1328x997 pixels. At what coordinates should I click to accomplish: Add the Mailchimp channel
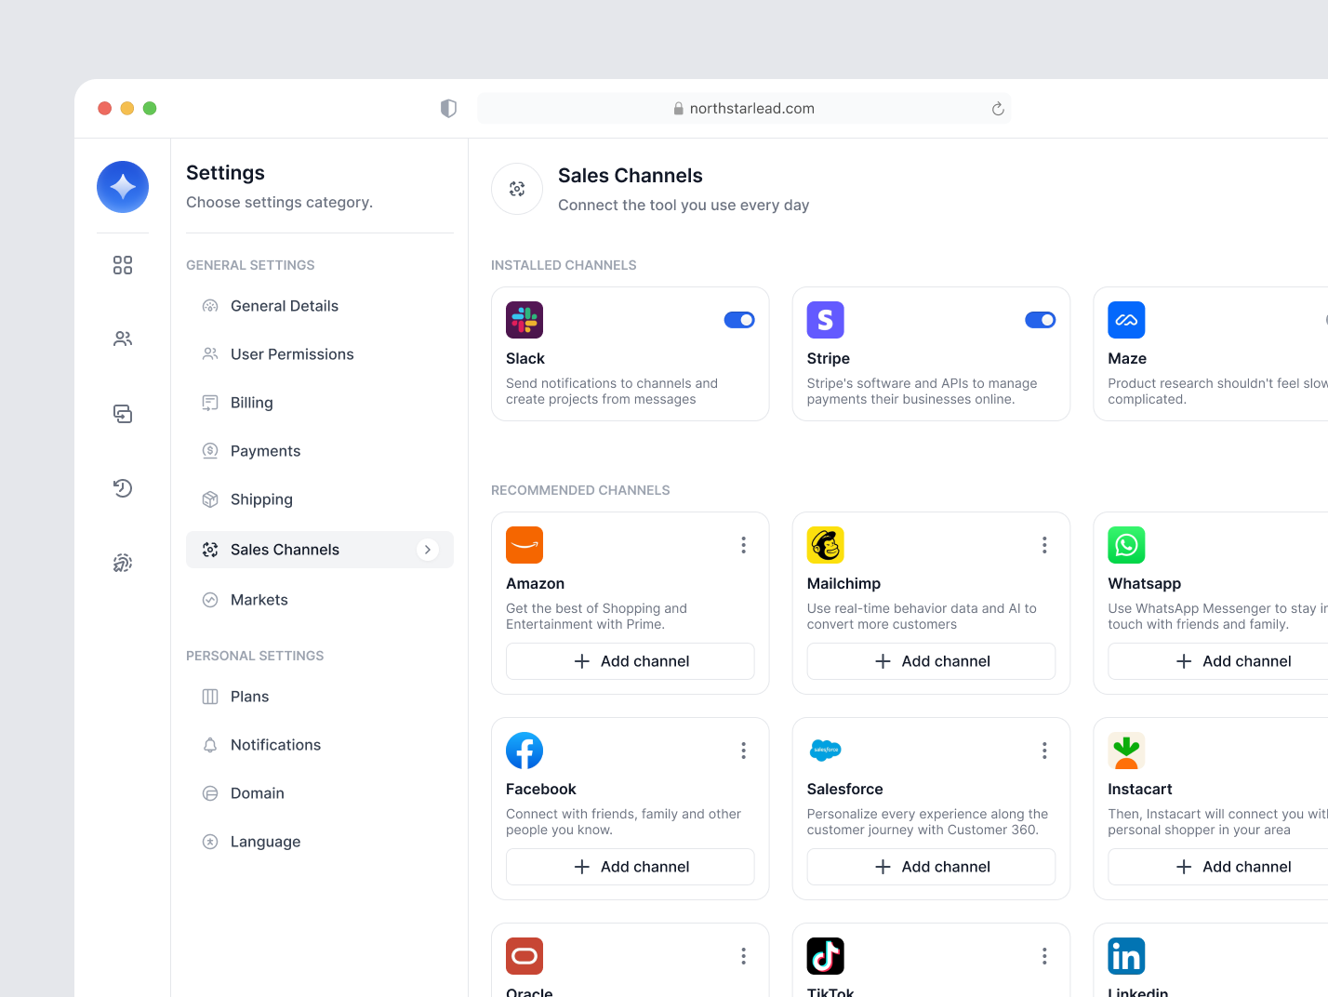pyautogui.click(x=931, y=661)
